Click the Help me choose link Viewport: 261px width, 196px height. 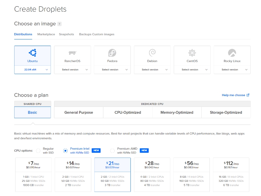(234, 95)
